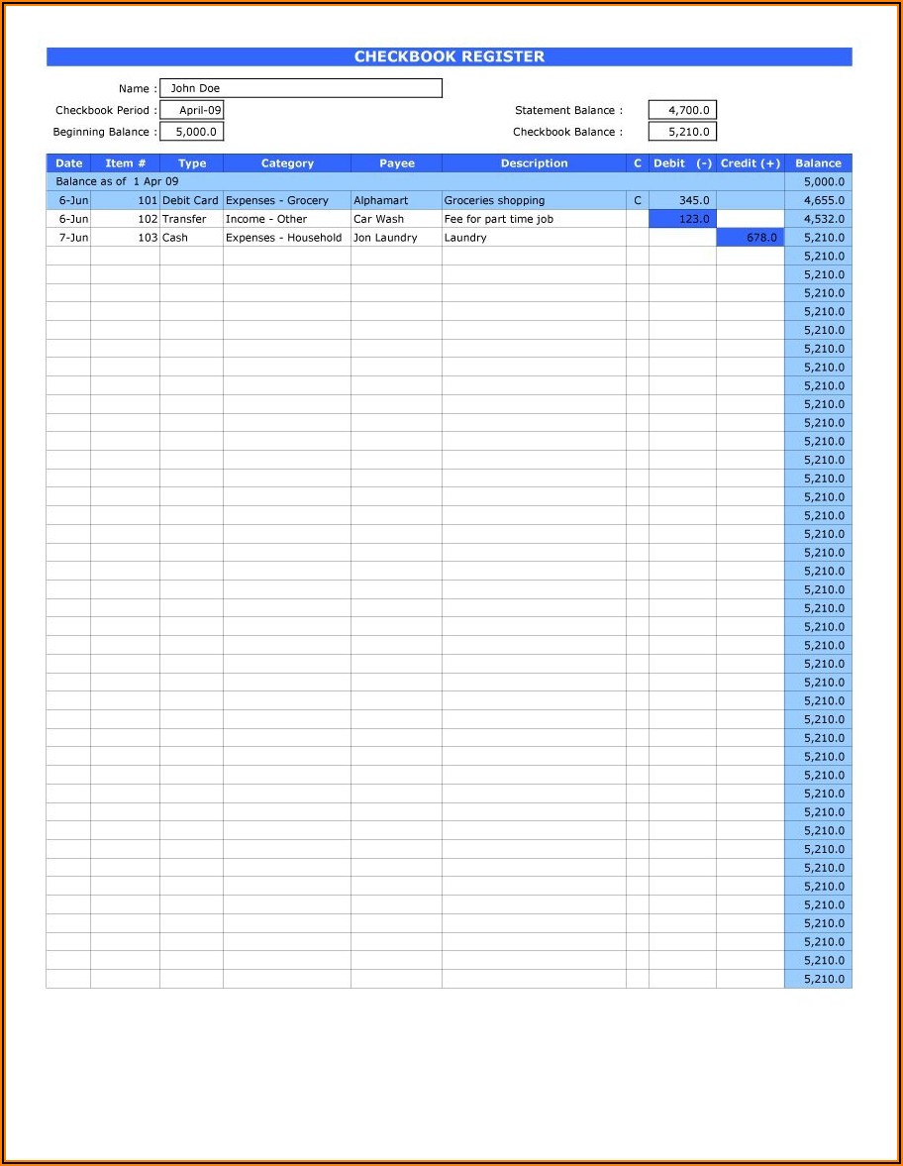
Task: Click the Jon Laundry payee cell
Action: 396,238
